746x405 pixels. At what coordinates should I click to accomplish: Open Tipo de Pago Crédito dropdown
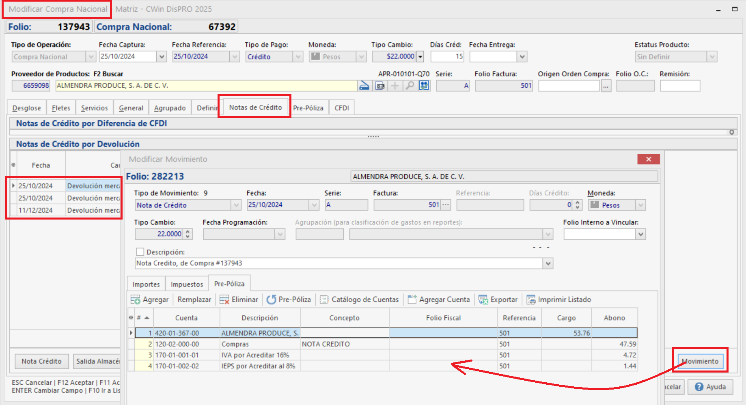point(298,57)
